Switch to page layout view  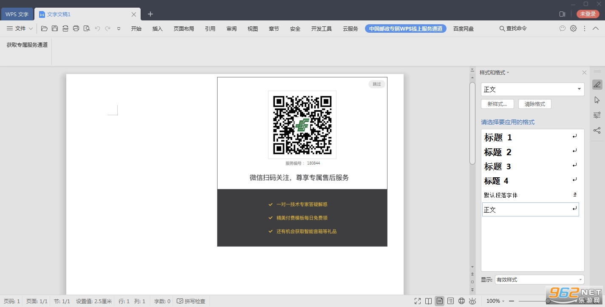tap(440, 301)
